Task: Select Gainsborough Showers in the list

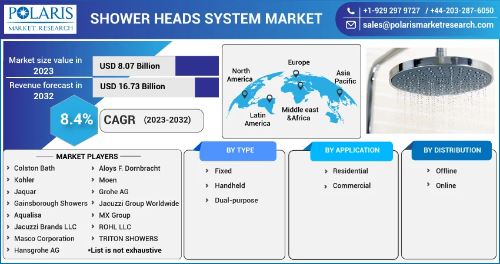Action: click(x=51, y=204)
